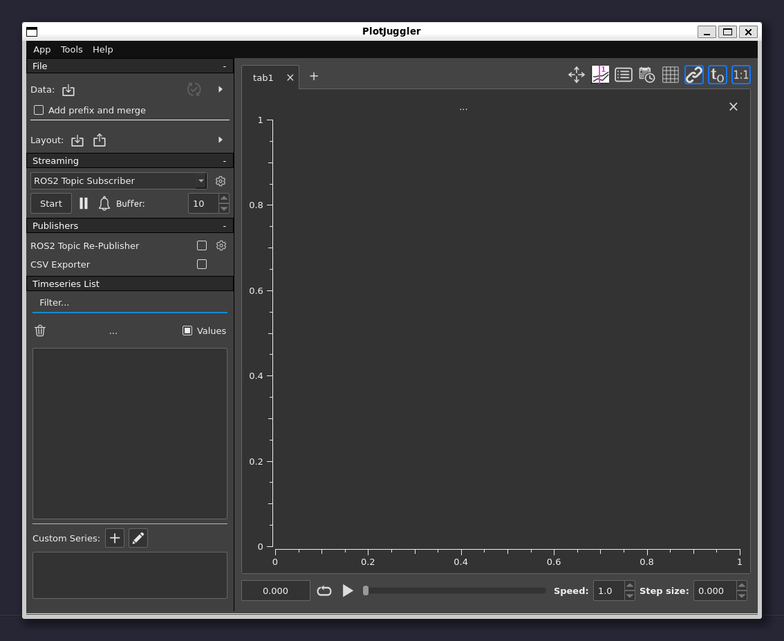Open the ROS2 Topic Subscriber dropdown

coord(118,181)
